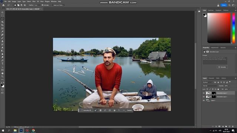
Task: Choose Intersect with Selection mode icon
Action: (x=25, y=5)
